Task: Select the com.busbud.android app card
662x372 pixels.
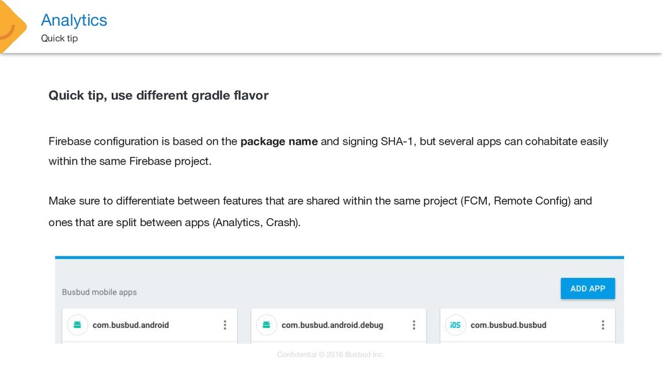Action: tap(149, 325)
